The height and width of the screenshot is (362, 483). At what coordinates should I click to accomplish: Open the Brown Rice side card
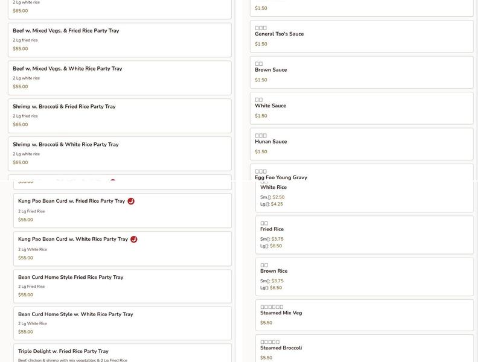(x=364, y=276)
